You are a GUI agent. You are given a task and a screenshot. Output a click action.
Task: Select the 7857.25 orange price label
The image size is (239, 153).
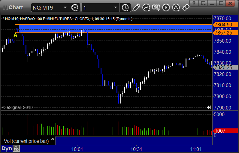click(225, 33)
